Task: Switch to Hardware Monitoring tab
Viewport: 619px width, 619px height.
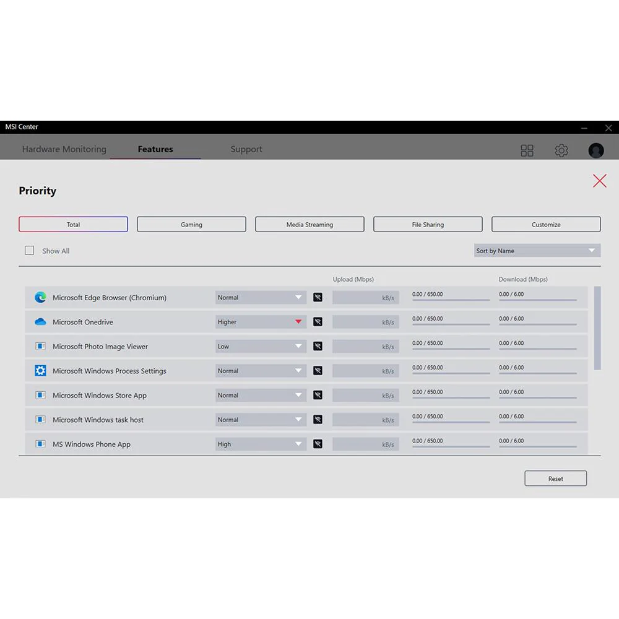Action: (64, 149)
